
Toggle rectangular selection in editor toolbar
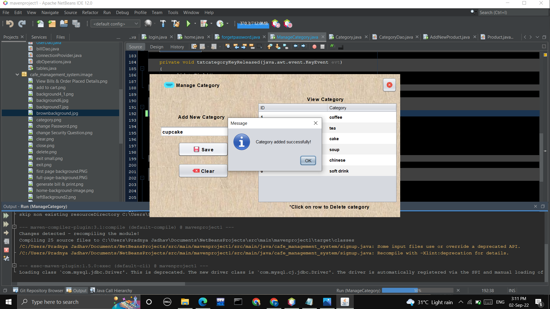pyautogui.click(x=260, y=47)
